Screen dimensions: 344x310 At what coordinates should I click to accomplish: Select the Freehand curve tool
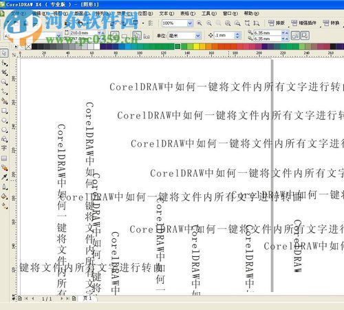(4, 92)
